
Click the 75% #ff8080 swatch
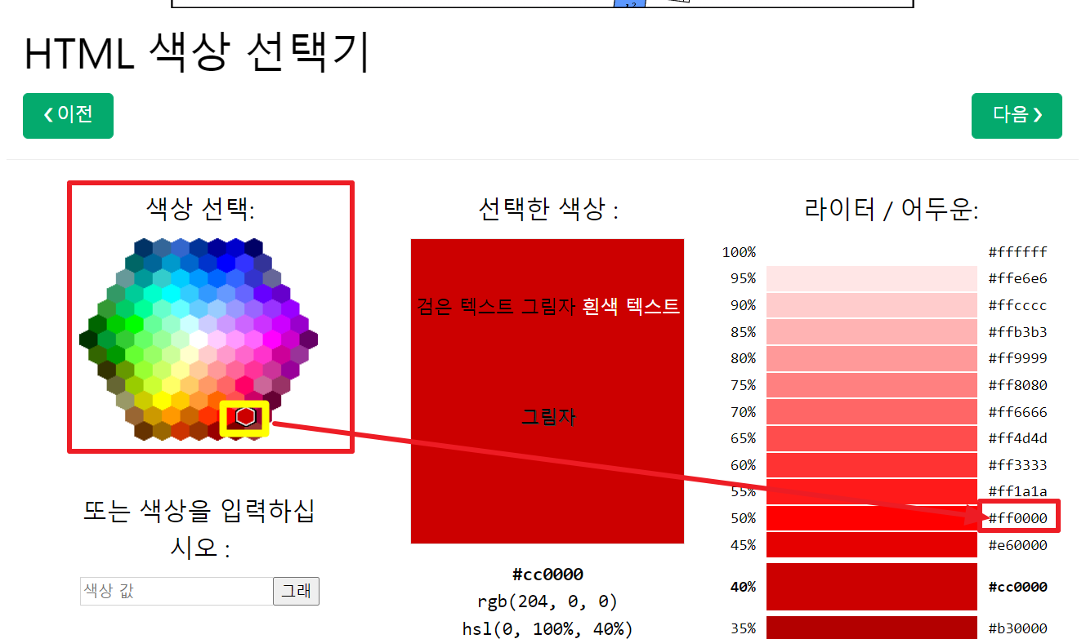pos(871,385)
